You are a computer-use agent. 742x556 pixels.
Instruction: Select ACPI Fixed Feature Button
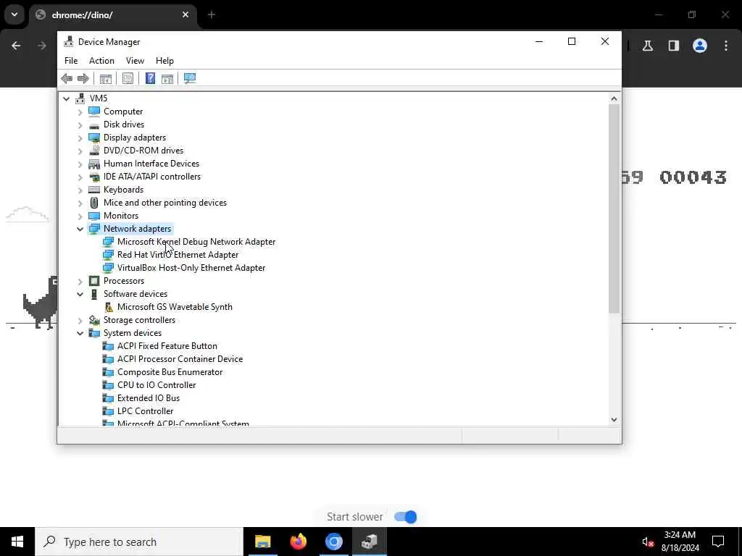click(167, 346)
